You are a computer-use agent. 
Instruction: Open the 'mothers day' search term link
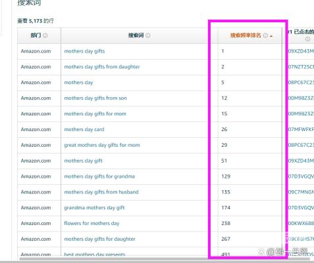click(78, 83)
